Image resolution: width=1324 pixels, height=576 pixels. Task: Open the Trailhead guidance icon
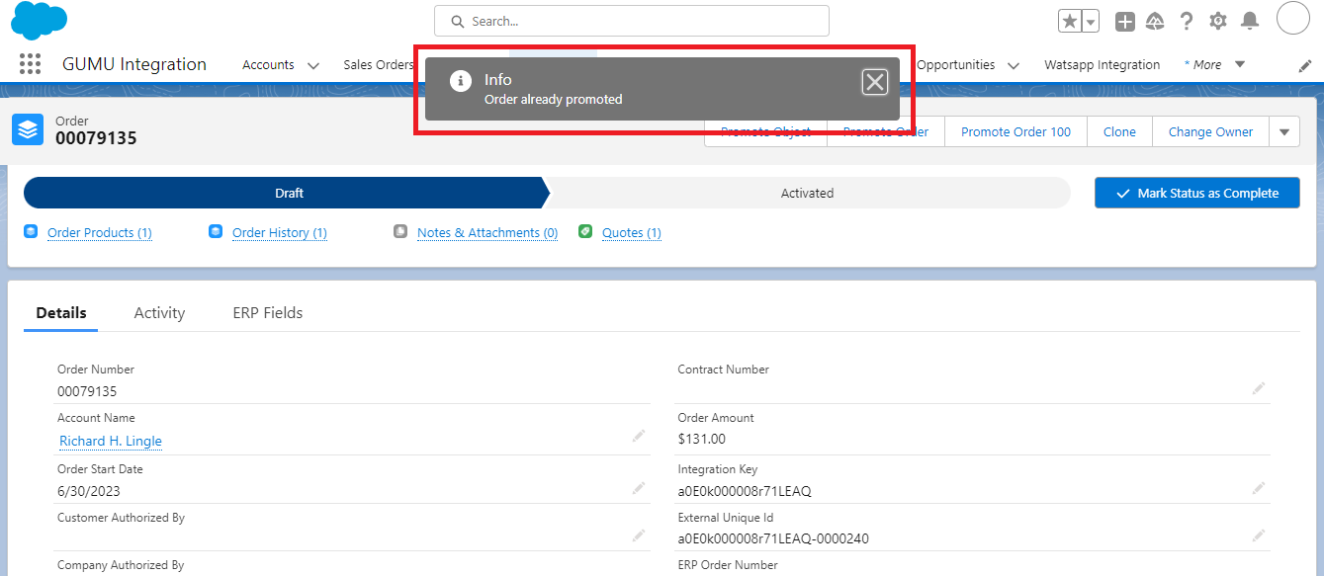pyautogui.click(x=1155, y=22)
